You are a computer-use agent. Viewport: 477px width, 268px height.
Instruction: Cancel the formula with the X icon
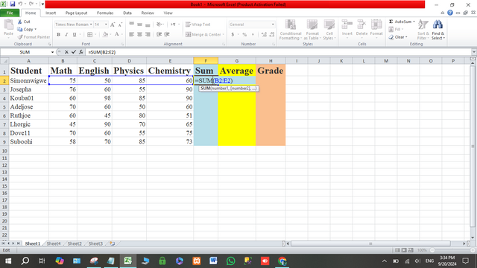point(66,52)
